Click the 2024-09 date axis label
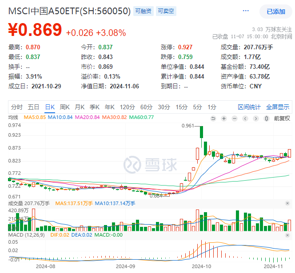 coord(125,266)
